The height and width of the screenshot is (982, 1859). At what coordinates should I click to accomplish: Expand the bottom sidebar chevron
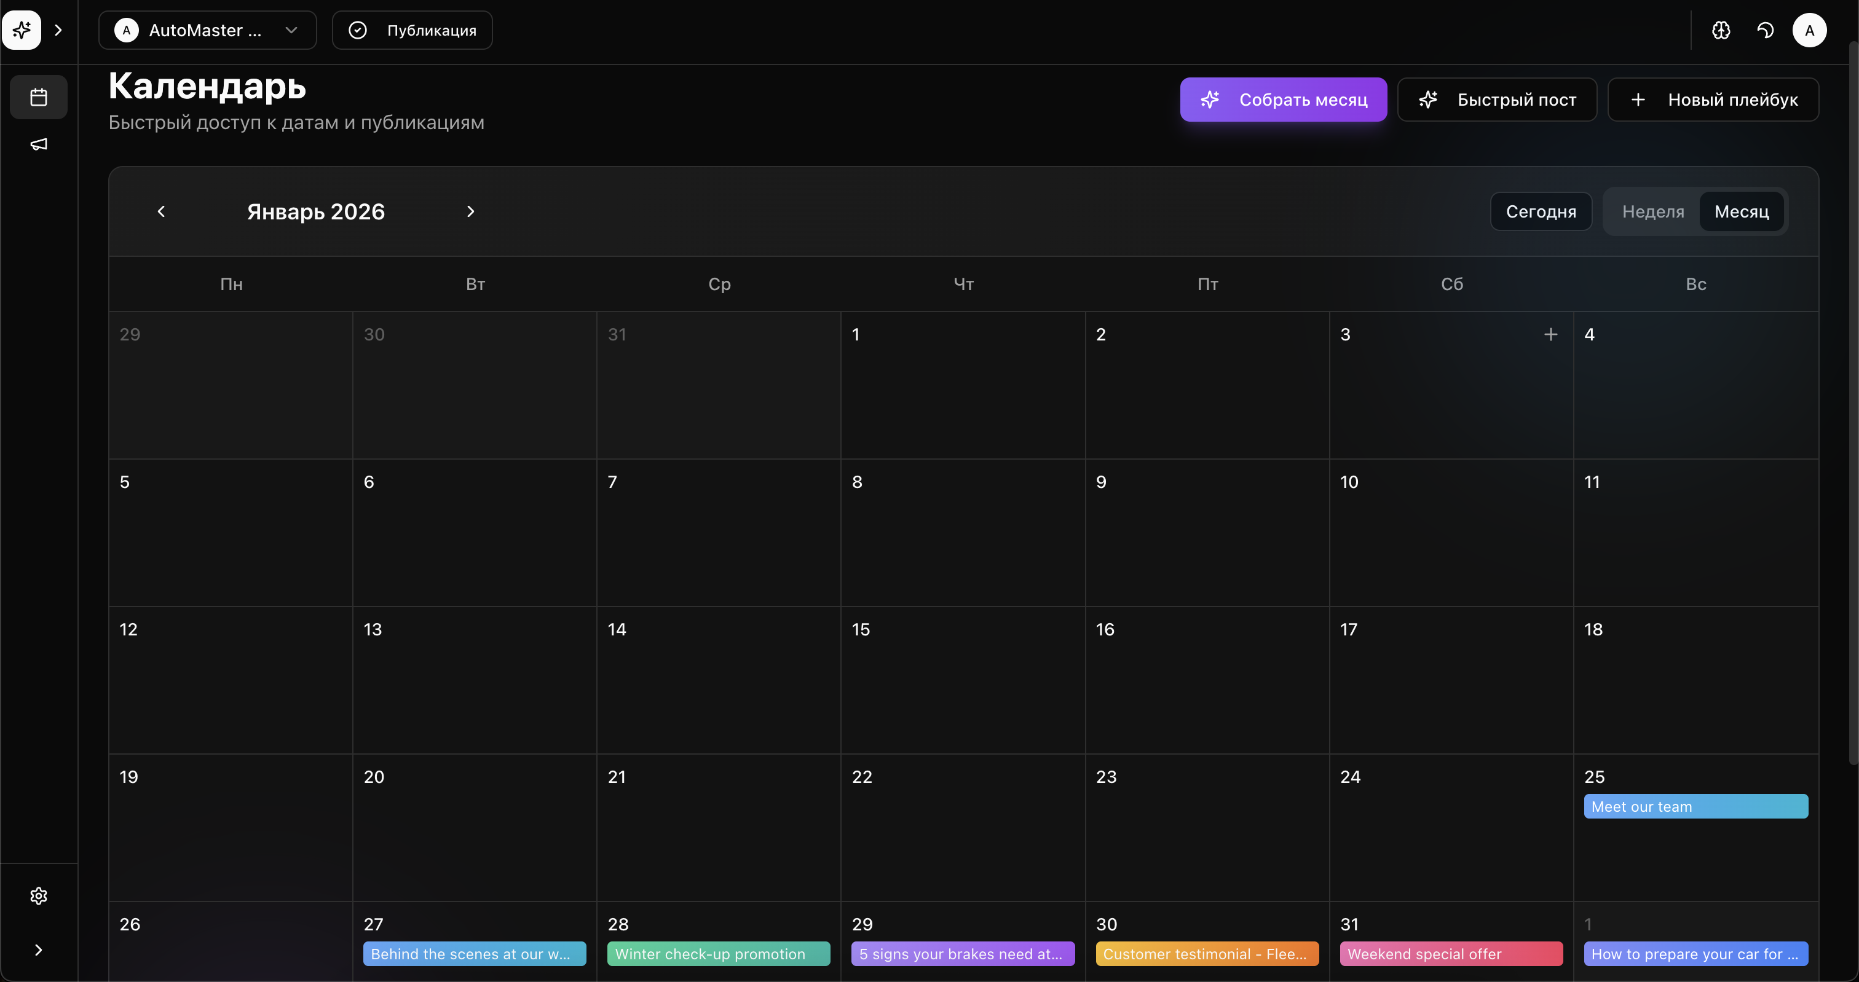(x=38, y=949)
